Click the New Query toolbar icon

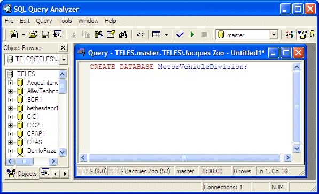14,35
